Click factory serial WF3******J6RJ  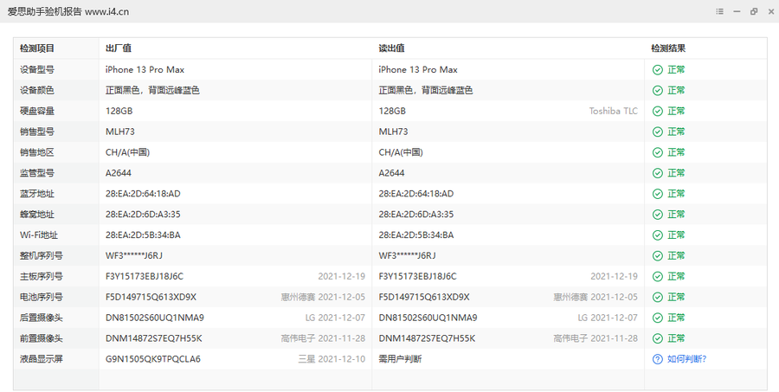(133, 255)
